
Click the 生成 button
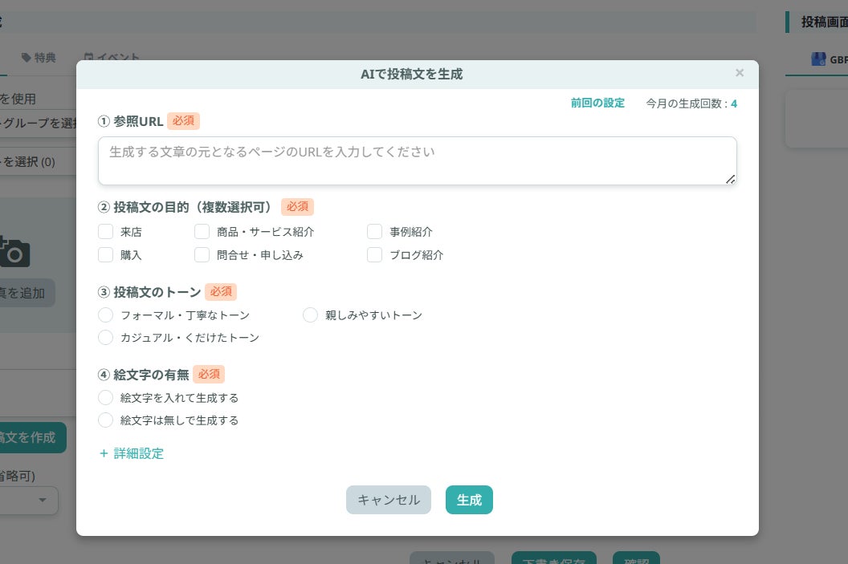(469, 500)
